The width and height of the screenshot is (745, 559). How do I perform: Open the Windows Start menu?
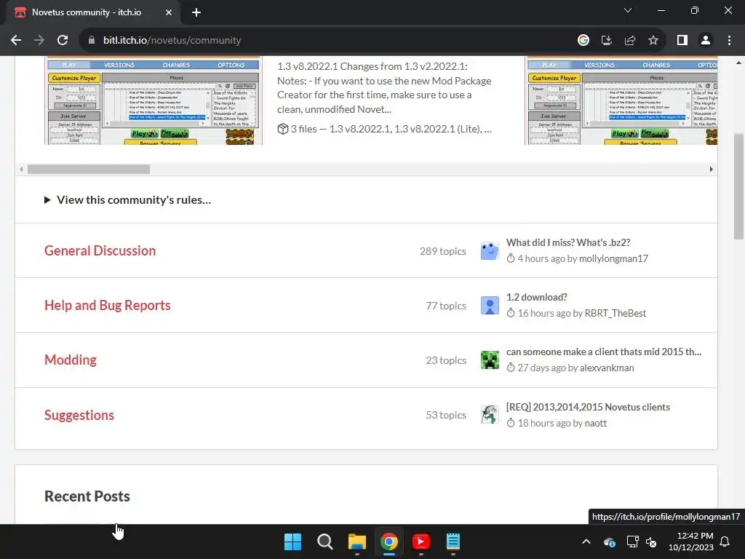click(292, 542)
